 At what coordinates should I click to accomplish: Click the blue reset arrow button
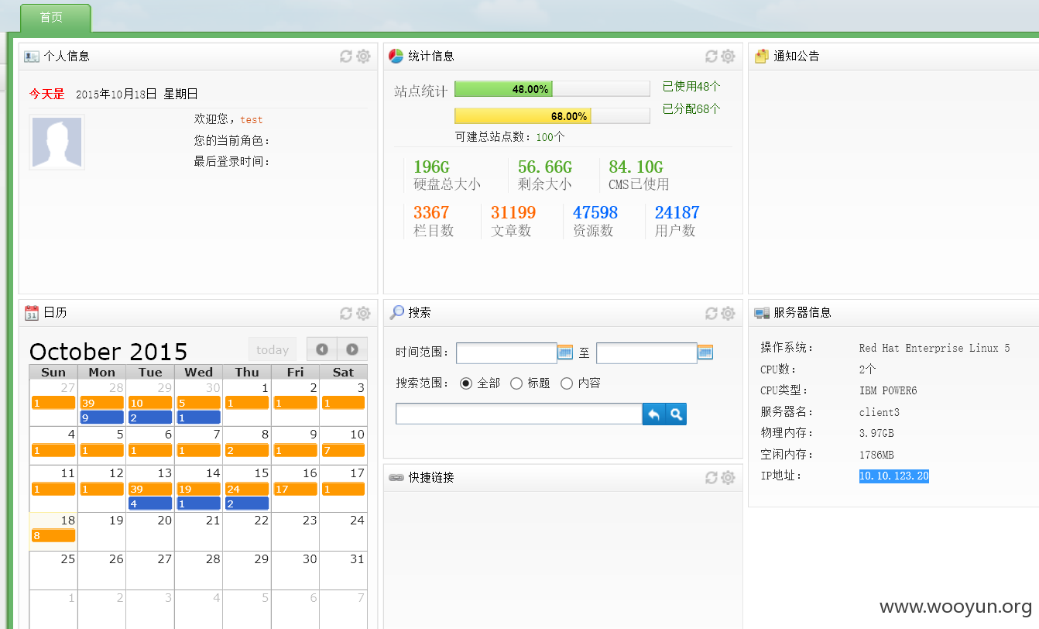coord(654,414)
